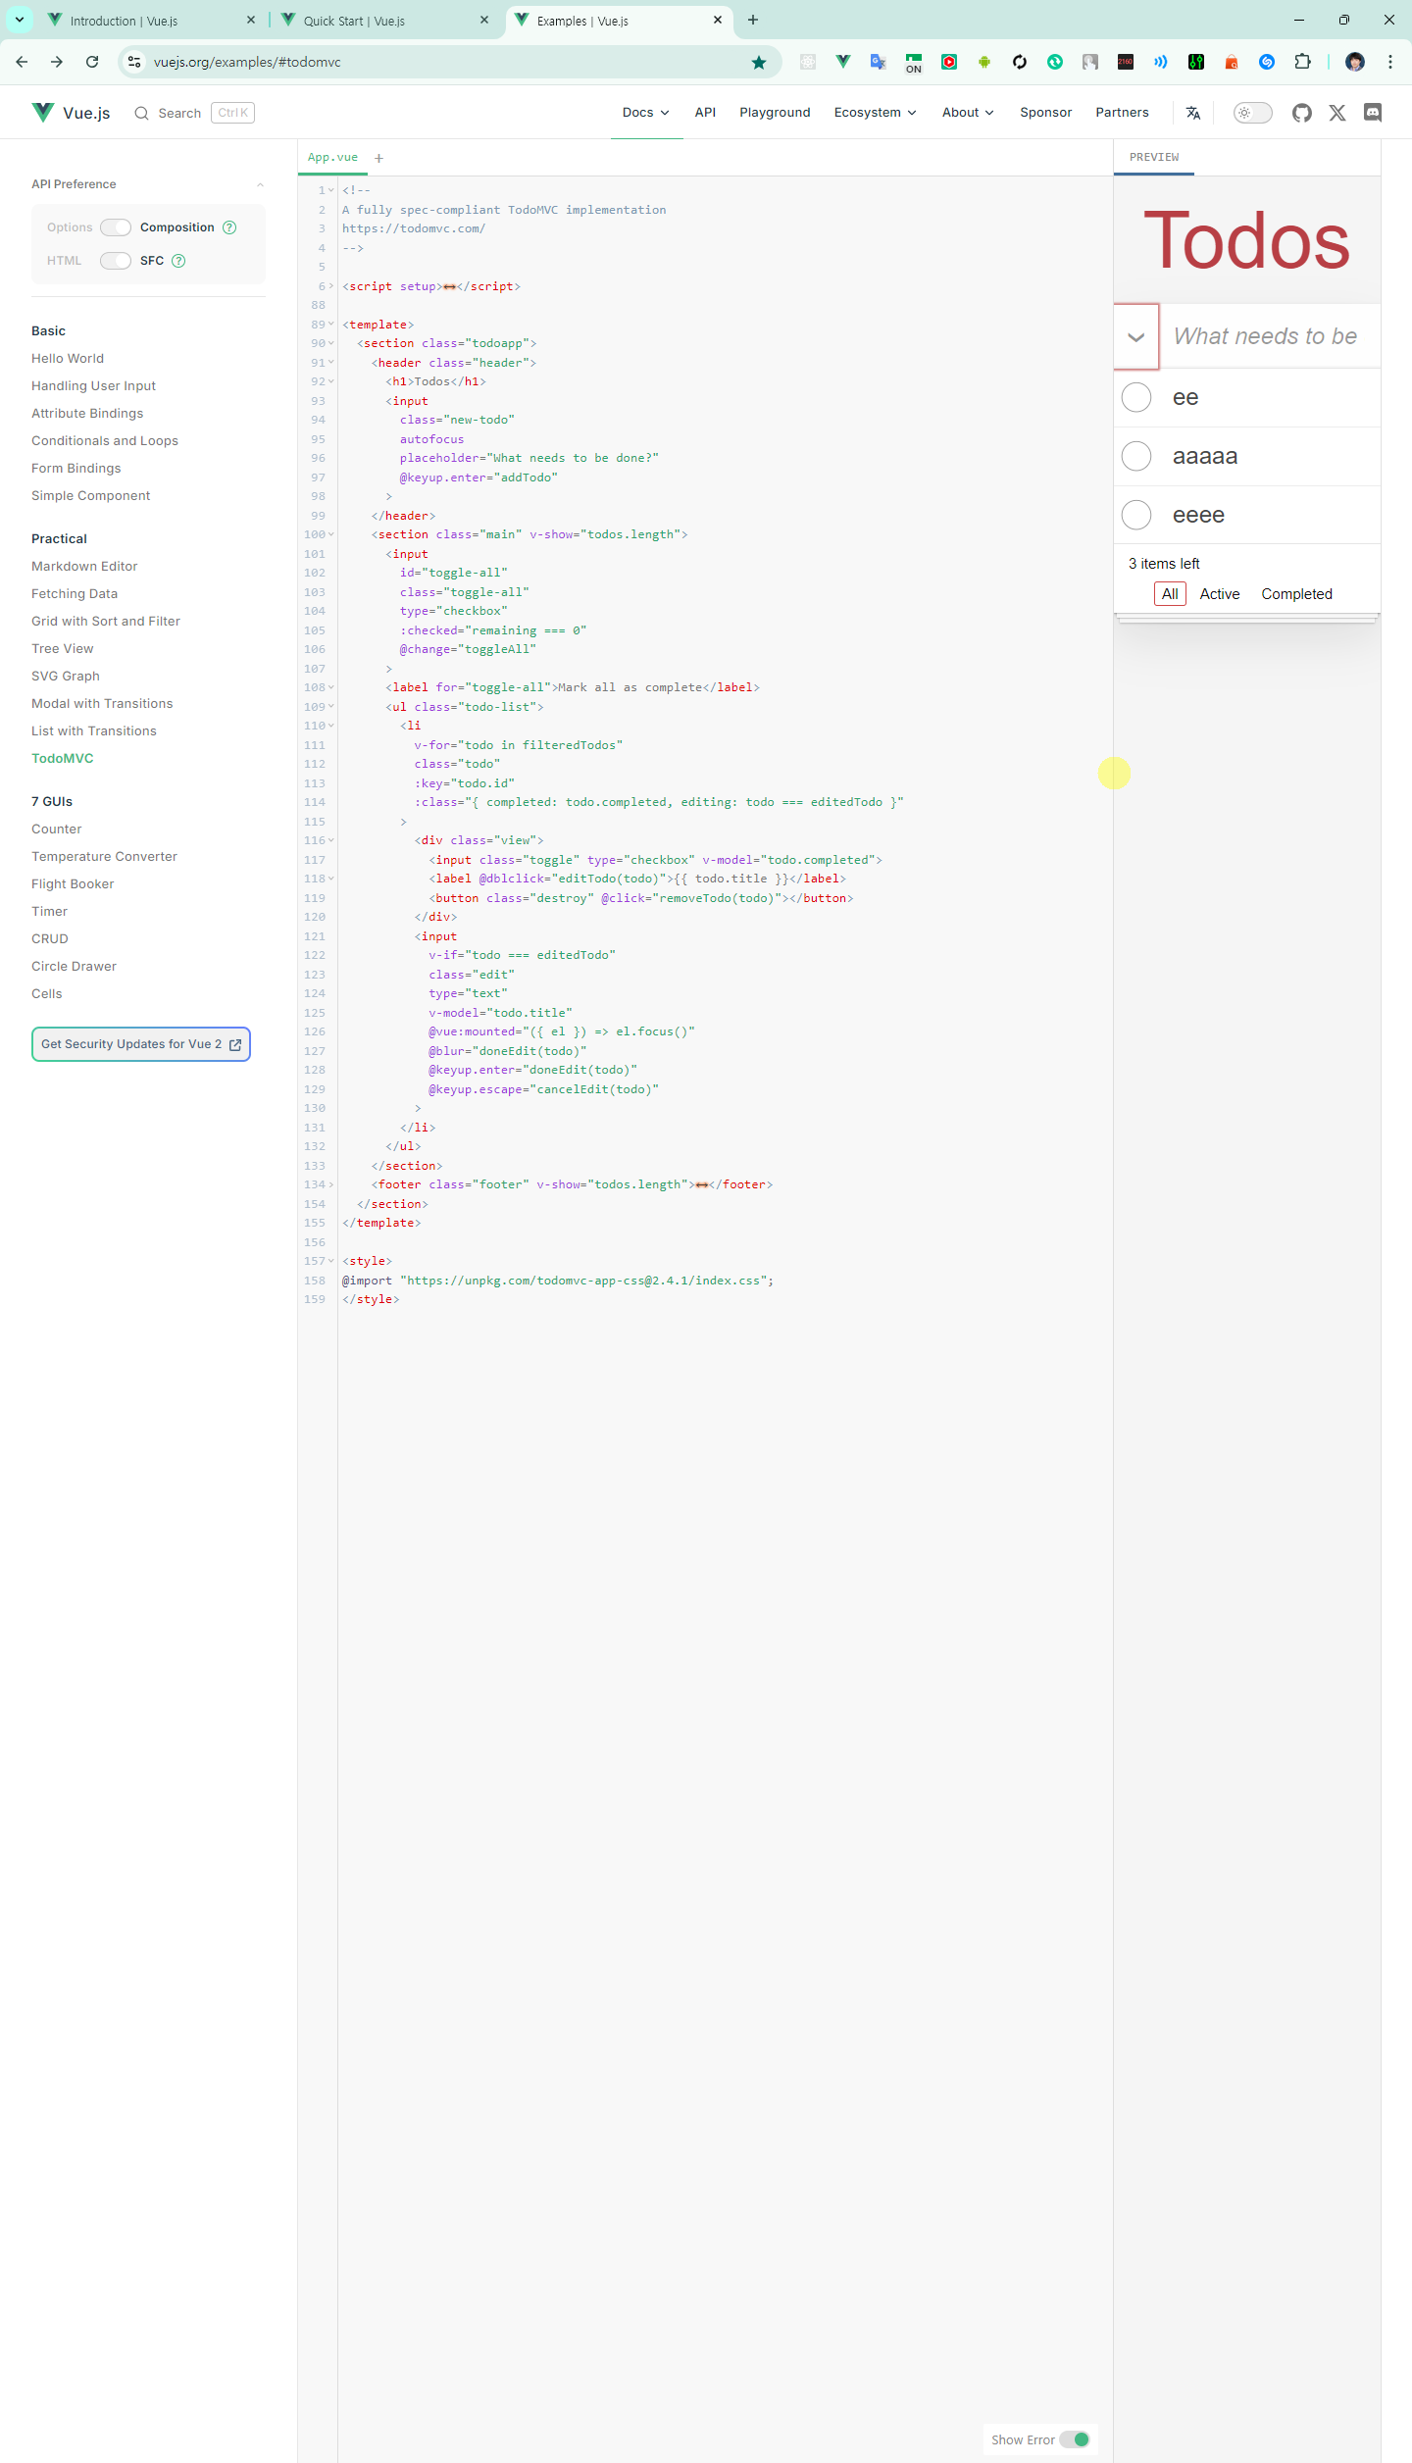Check the 'ee' todo circle

pos(1136,398)
